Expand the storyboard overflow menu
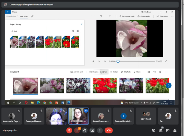 point(166,72)
